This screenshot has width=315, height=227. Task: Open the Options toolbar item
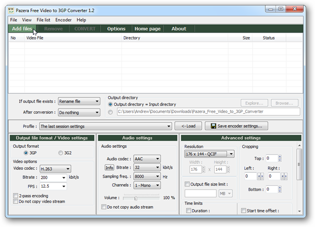tap(116, 29)
